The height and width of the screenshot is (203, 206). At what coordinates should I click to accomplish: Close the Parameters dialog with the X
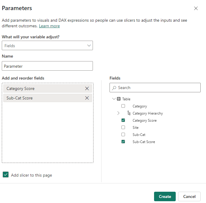click(196, 8)
